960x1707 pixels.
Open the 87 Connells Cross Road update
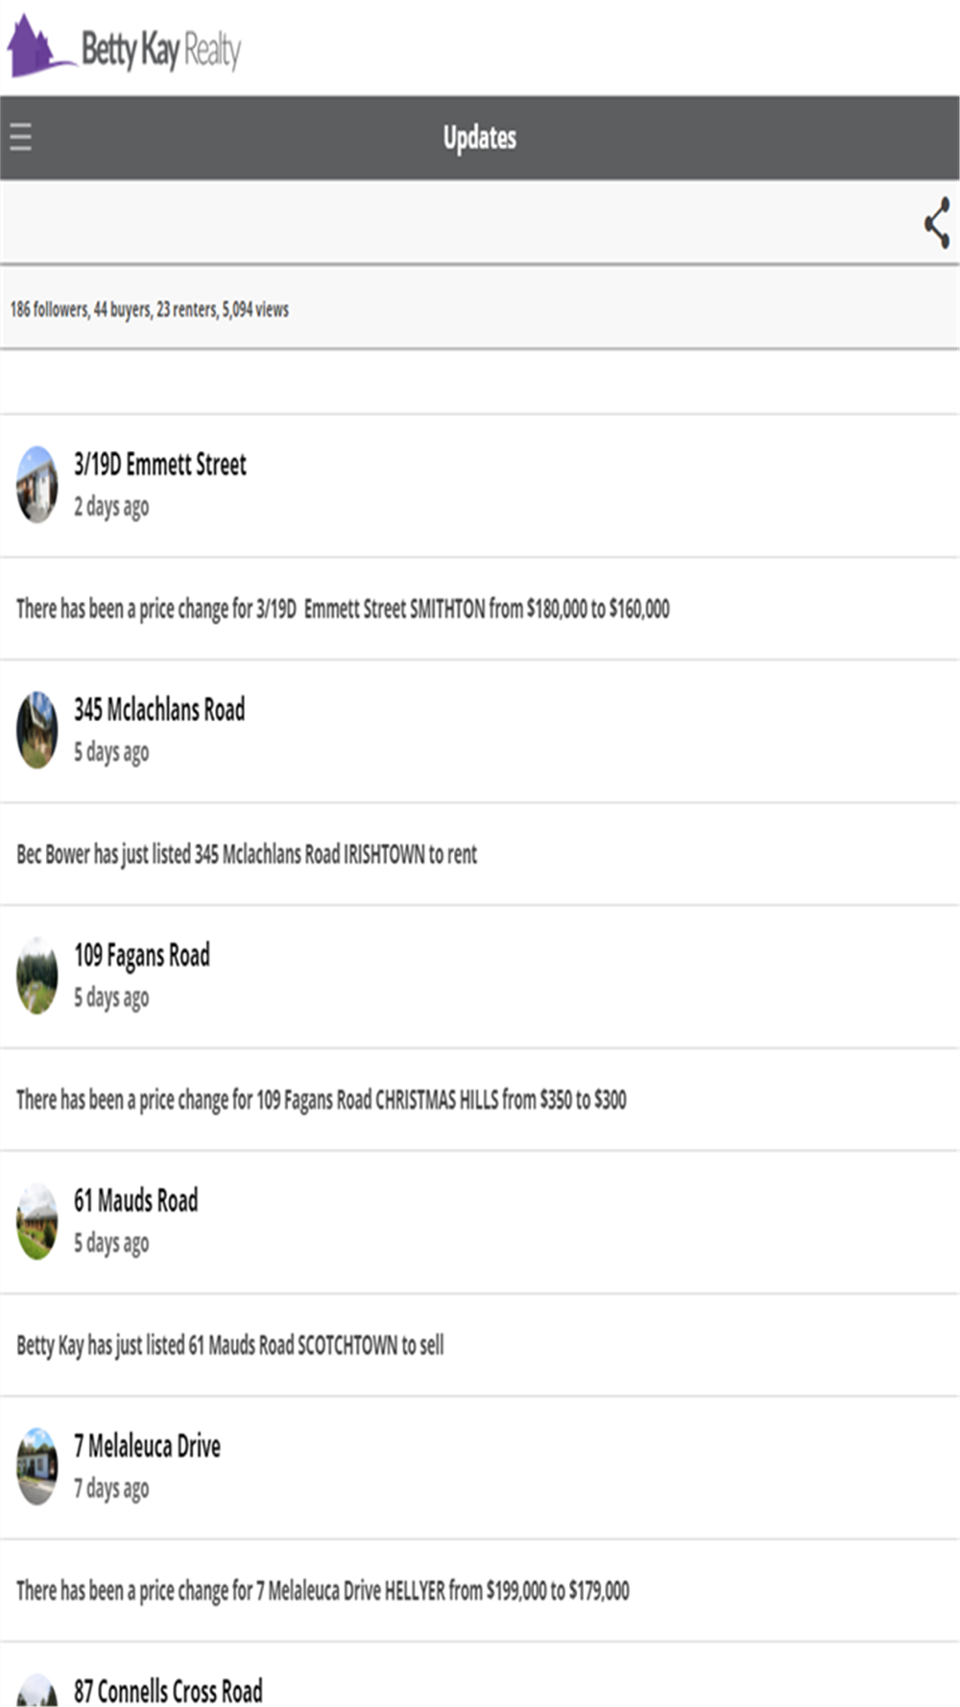(168, 1691)
